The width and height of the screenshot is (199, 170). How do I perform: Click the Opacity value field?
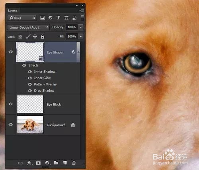point(72,27)
